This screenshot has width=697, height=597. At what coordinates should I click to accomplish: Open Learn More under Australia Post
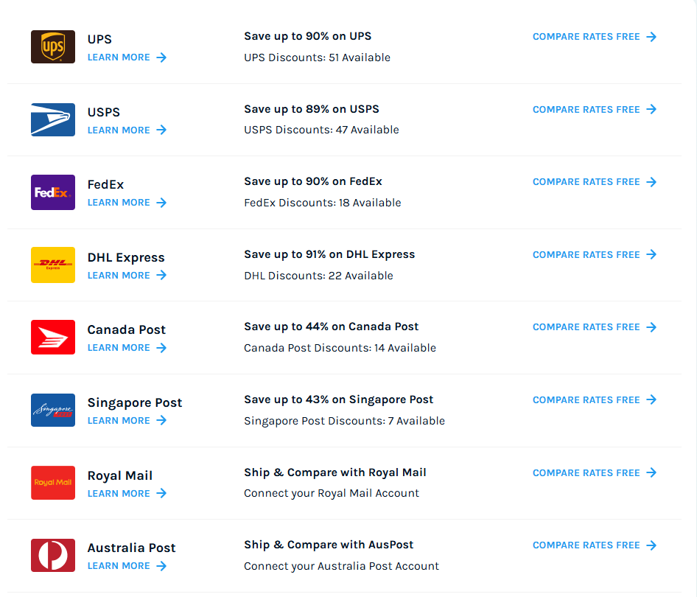coord(127,566)
